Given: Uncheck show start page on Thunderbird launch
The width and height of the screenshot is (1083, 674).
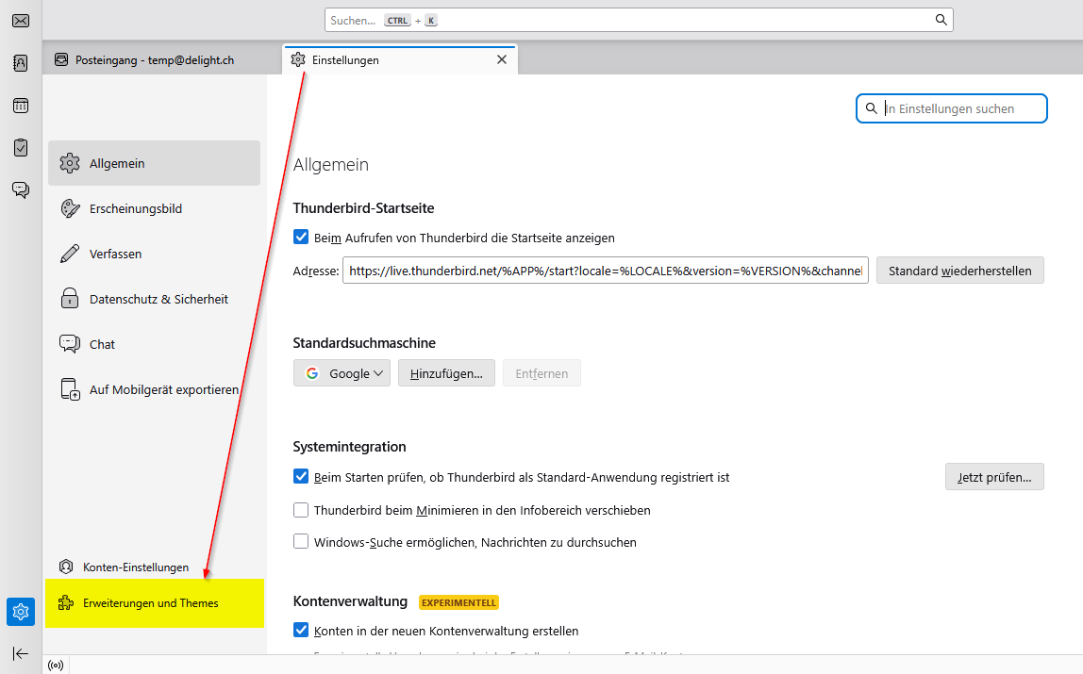Looking at the screenshot, I should click(301, 238).
